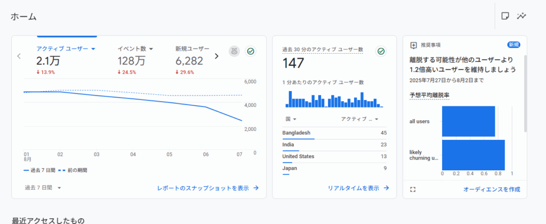This screenshot has height=224, width=546.
Task: Open the Insights sparkle icon
Action: pyautogui.click(x=521, y=16)
